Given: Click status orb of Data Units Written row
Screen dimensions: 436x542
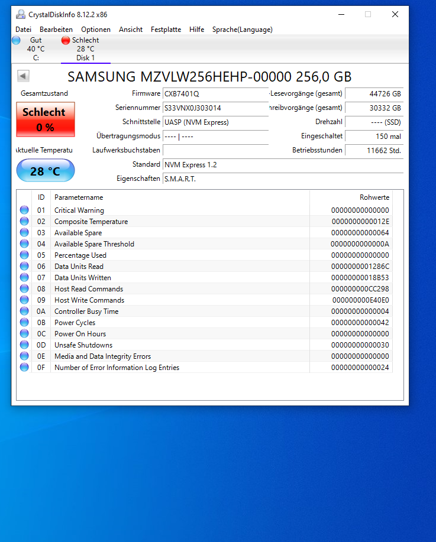Looking at the screenshot, I should (x=24, y=277).
